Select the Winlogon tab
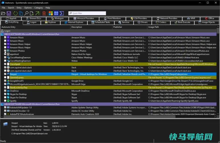220x143 pixels. click(x=57, y=19)
